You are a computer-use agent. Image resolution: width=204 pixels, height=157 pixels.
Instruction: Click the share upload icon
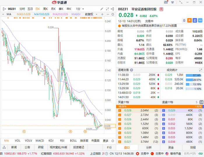click(4, 147)
